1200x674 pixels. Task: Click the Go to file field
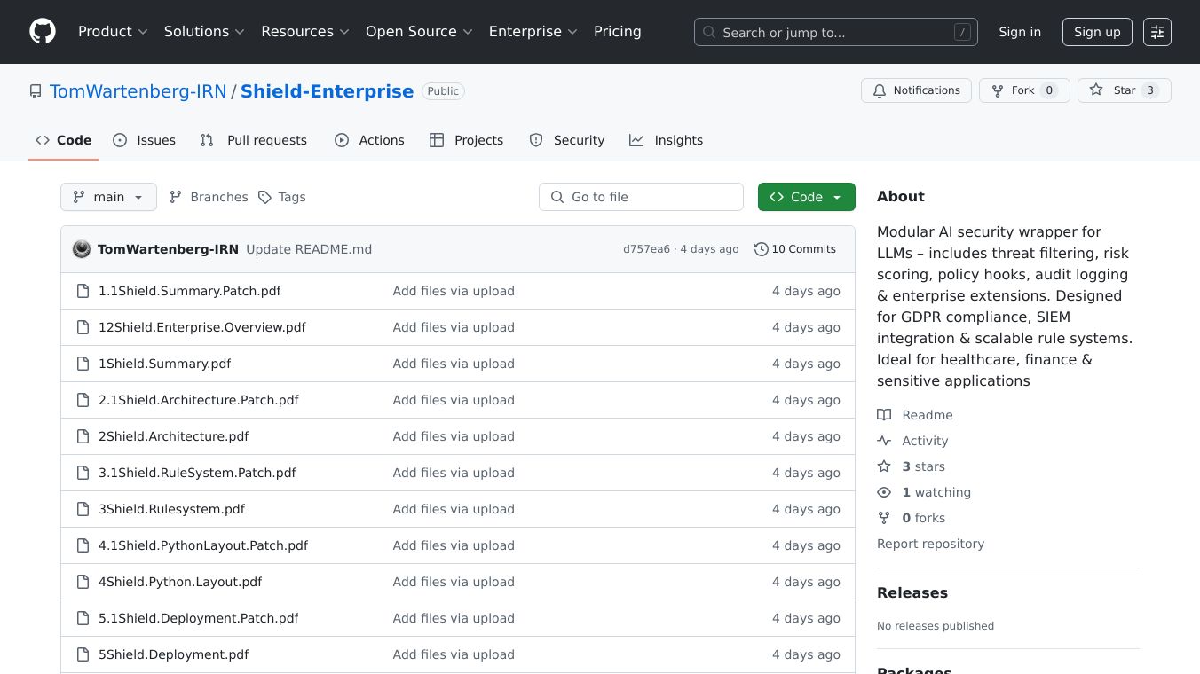(x=641, y=197)
